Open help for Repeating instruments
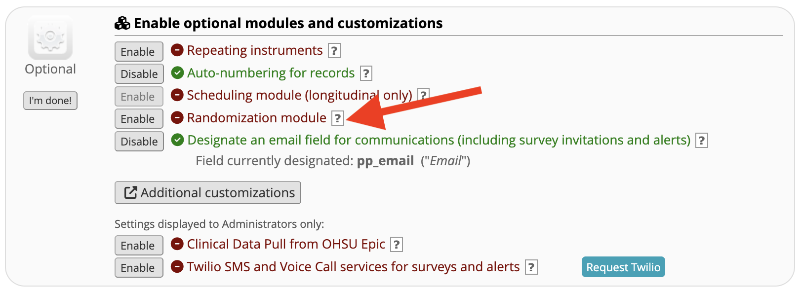This screenshot has width=801, height=290. click(334, 51)
